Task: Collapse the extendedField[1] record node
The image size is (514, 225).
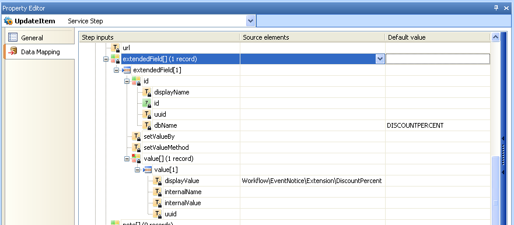Action: coord(116,70)
